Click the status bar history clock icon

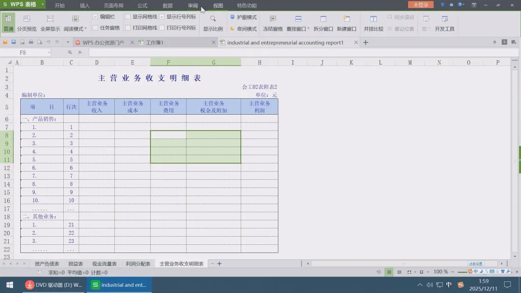pyautogui.click(x=379, y=272)
